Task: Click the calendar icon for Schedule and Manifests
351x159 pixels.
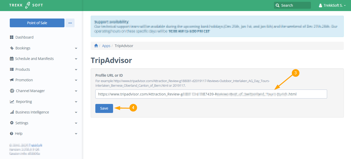Action: (x=12, y=59)
